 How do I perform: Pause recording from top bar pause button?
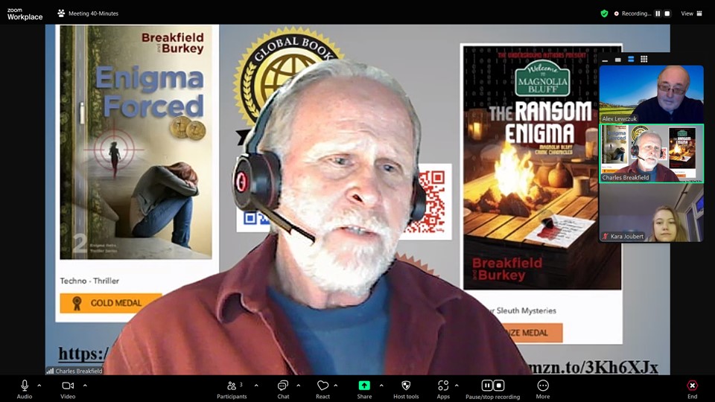(658, 13)
